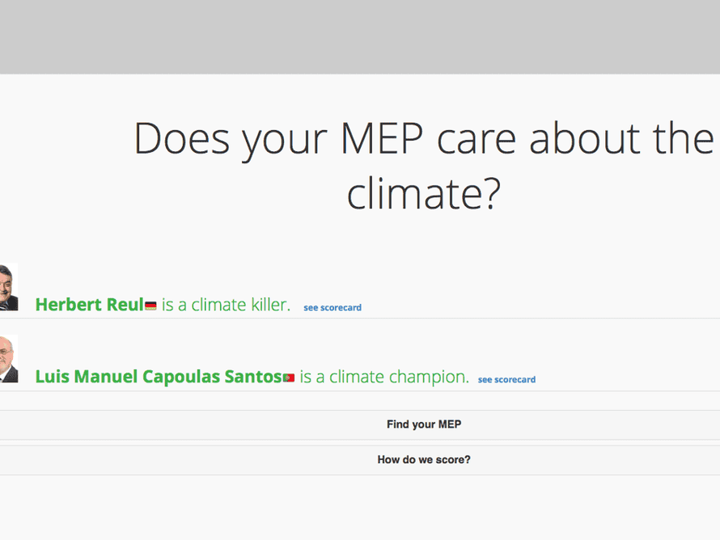The image size is (720, 540).
Task: Click the climate killer label text
Action: (x=227, y=305)
